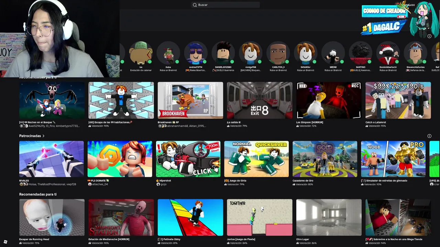Click 'Patineta Obby' title text
The image size is (440, 247).
tap(170, 239)
